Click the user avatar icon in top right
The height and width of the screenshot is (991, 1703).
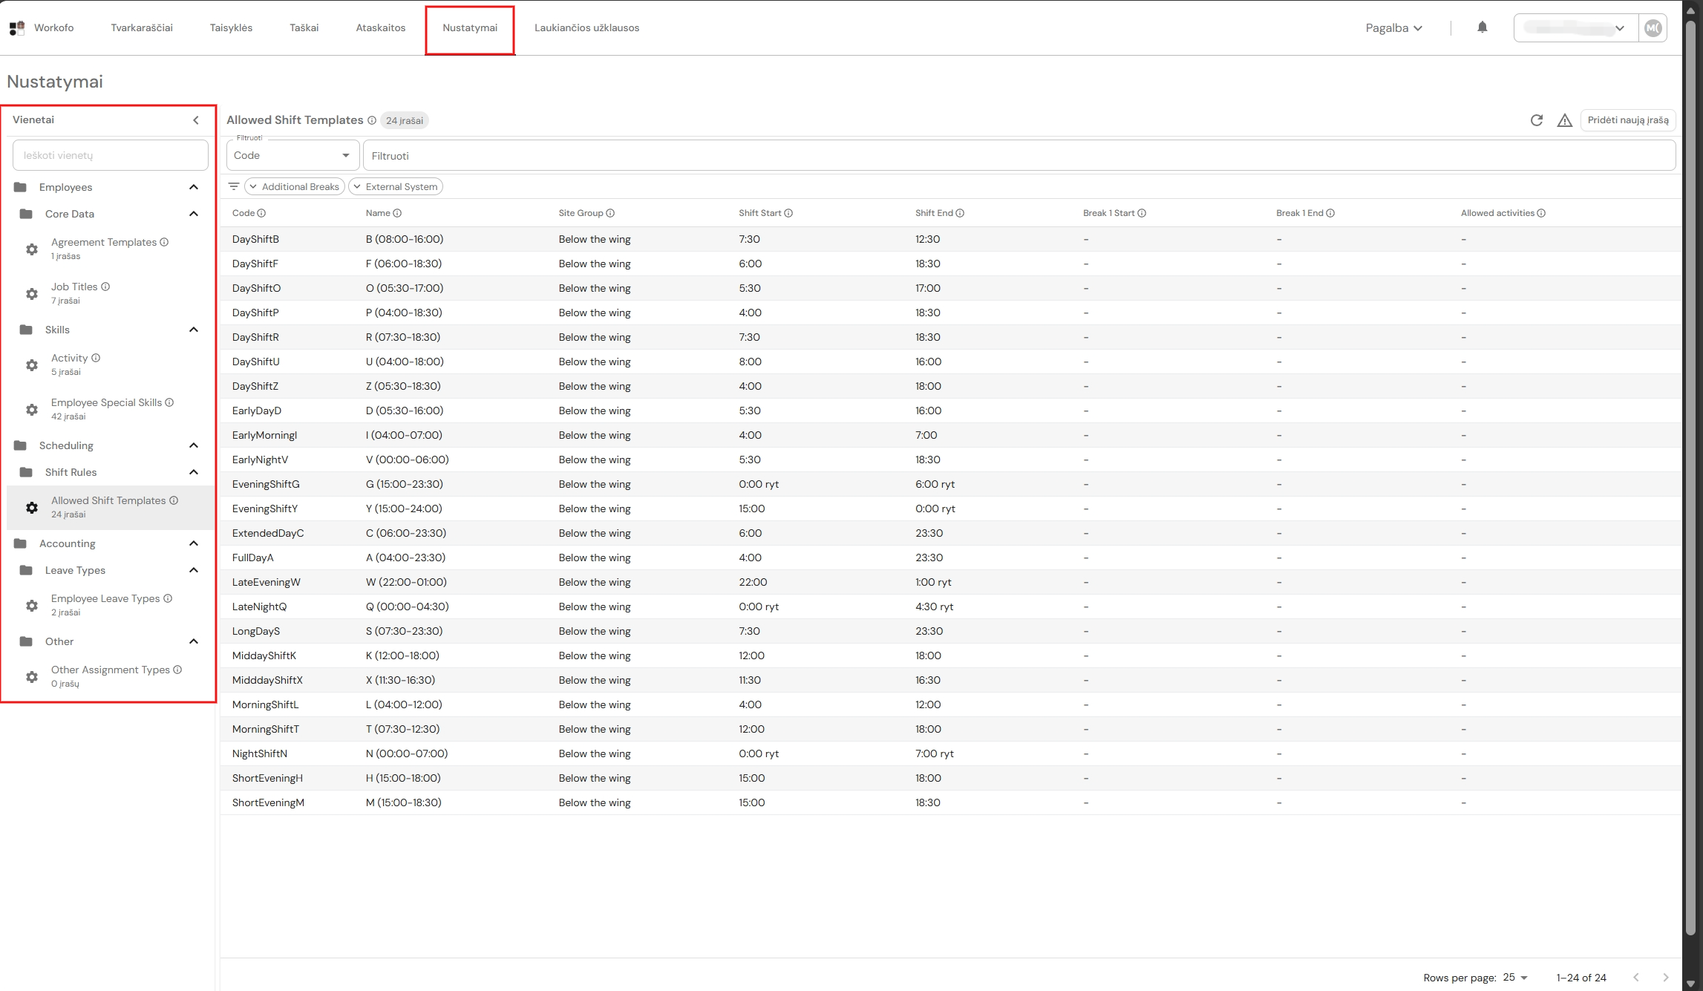click(x=1653, y=28)
